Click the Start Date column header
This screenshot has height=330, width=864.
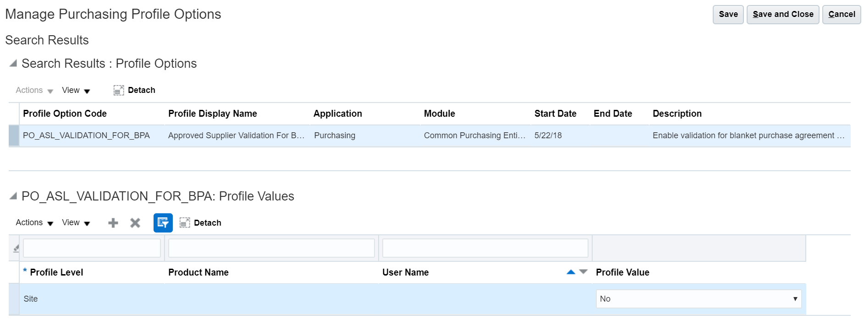(556, 114)
